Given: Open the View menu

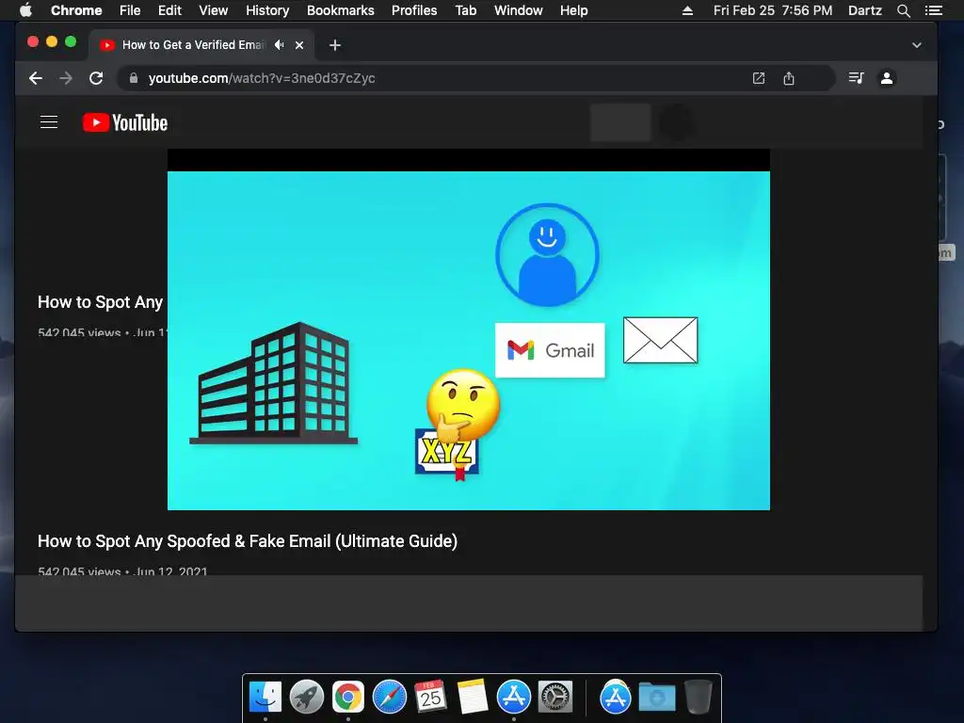Looking at the screenshot, I should [214, 10].
